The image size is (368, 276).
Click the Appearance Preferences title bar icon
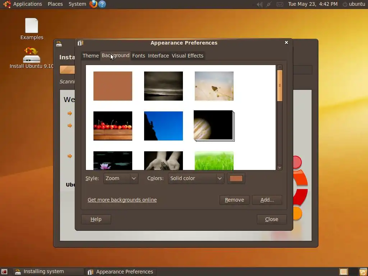(x=80, y=43)
